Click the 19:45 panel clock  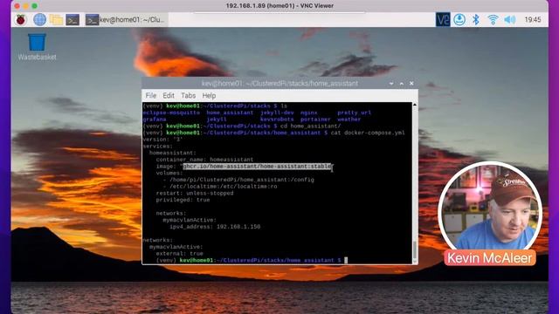click(x=533, y=19)
